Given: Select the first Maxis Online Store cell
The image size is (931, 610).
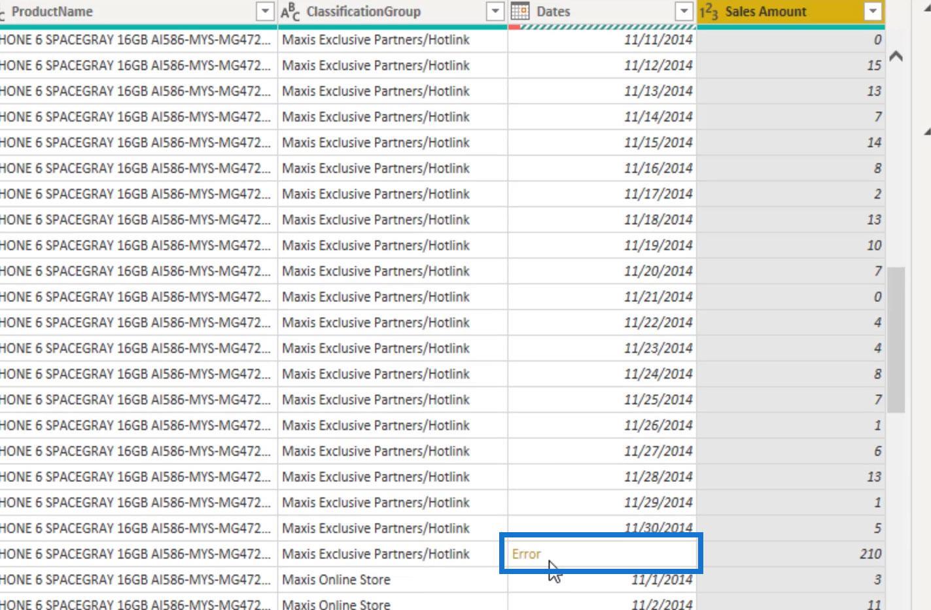Looking at the screenshot, I should point(393,579).
